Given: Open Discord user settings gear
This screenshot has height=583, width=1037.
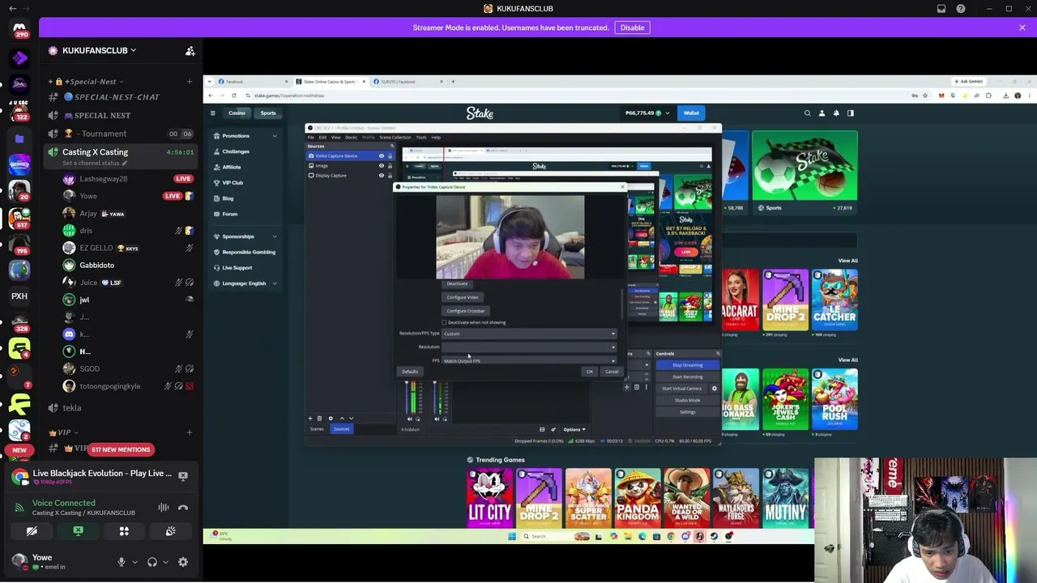Looking at the screenshot, I should point(183,562).
